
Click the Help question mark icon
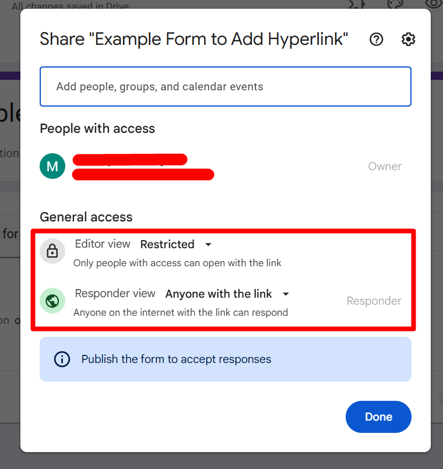pyautogui.click(x=376, y=39)
